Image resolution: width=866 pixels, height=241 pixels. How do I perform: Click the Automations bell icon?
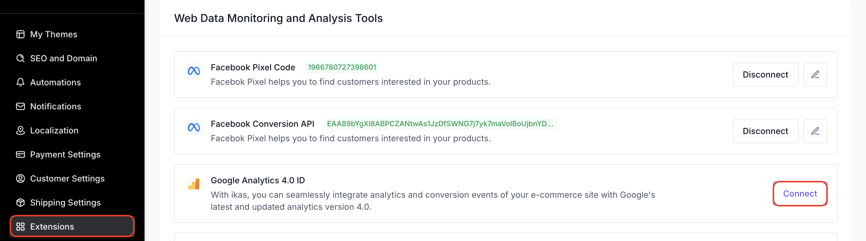click(20, 82)
